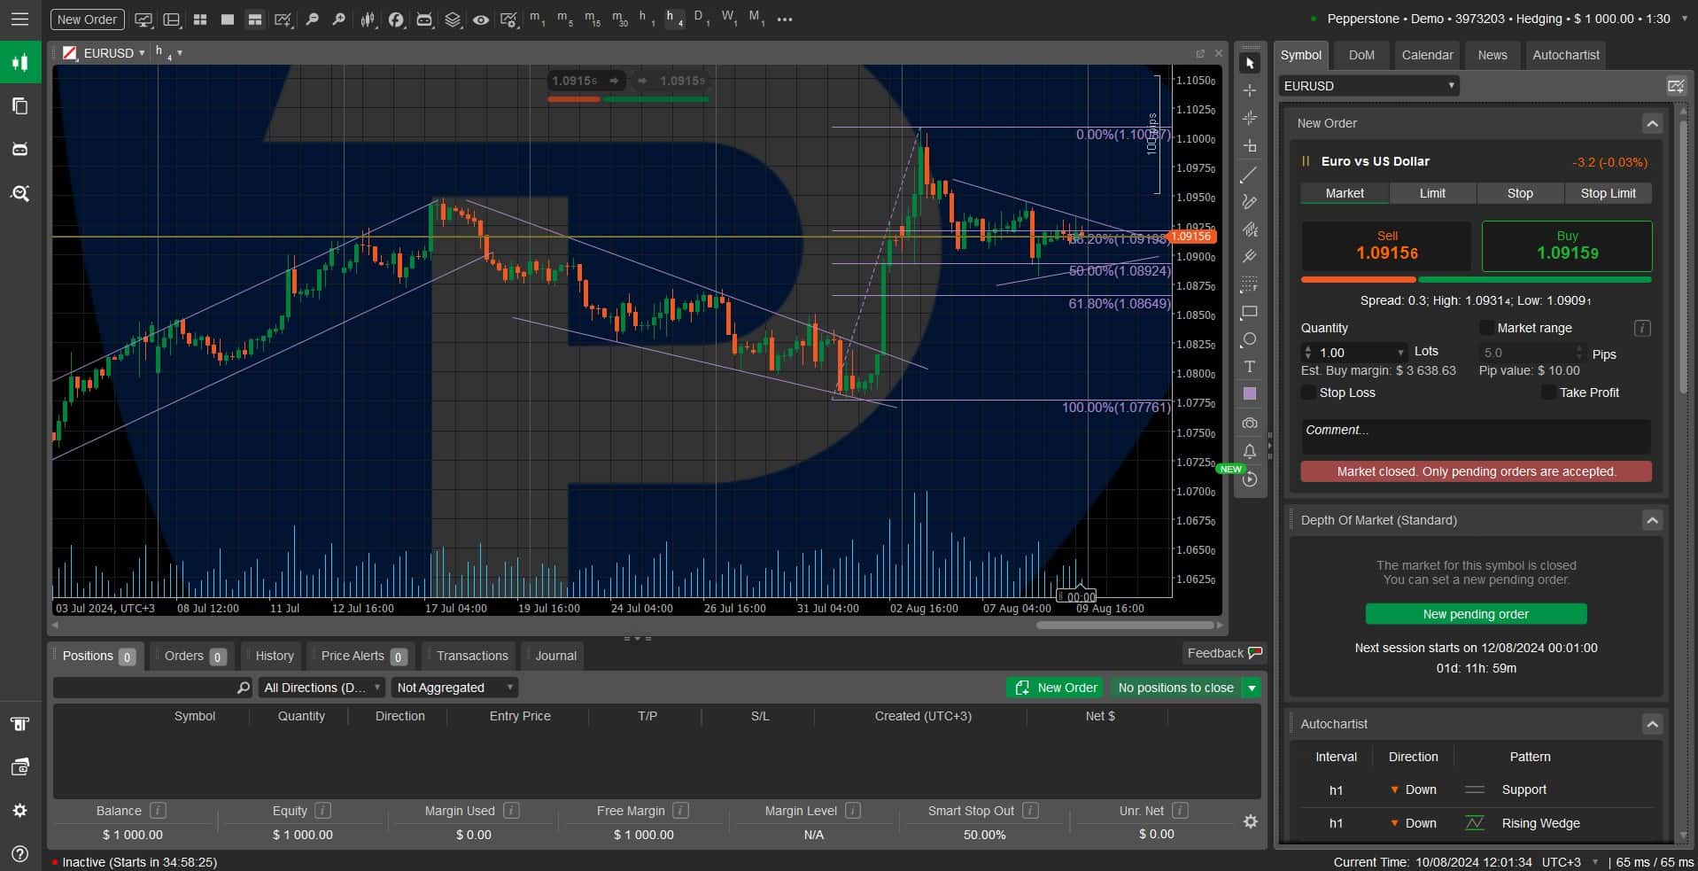Open the settings gear in the left sidebar

click(x=19, y=810)
